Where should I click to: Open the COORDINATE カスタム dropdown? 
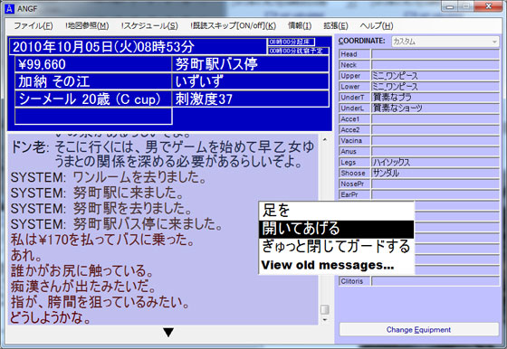[445, 42]
